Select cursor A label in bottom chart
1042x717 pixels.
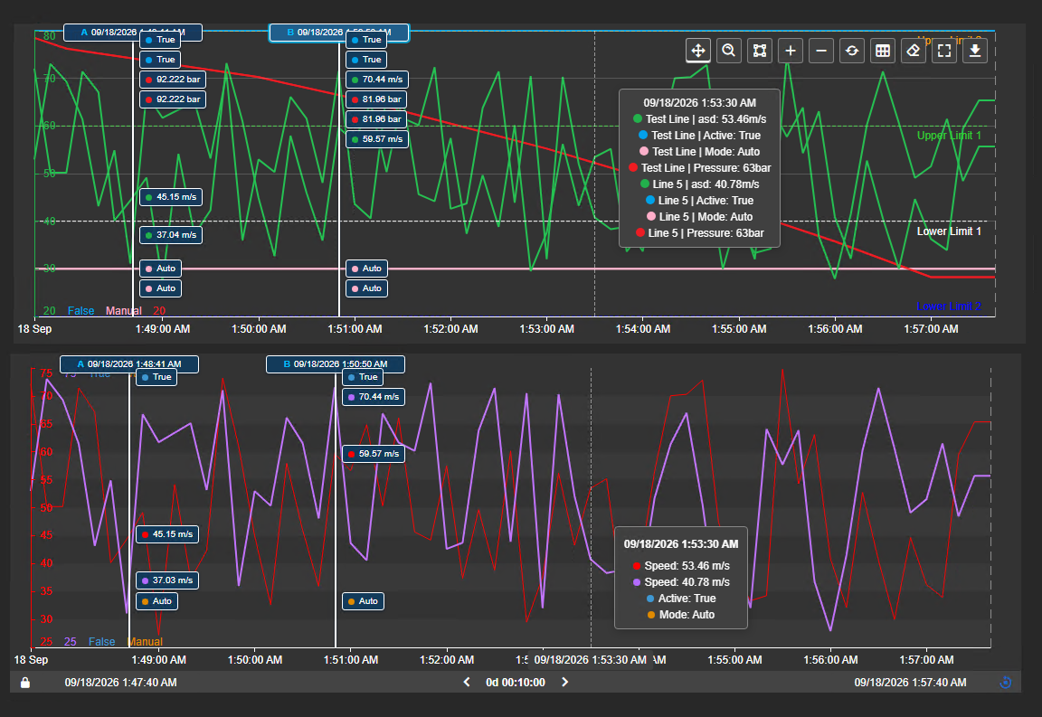(129, 364)
